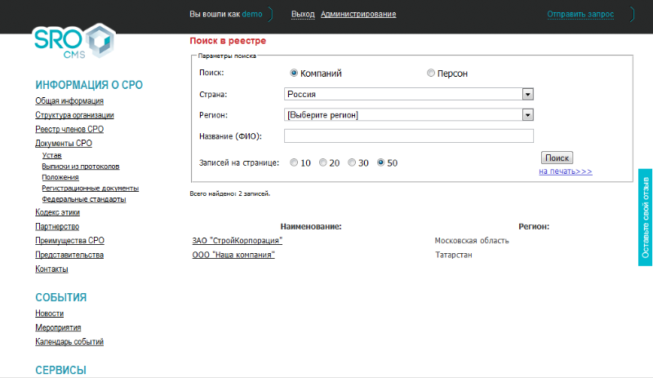The height and width of the screenshot is (378, 653).
Task: Set records per page to 10
Action: 294,162
